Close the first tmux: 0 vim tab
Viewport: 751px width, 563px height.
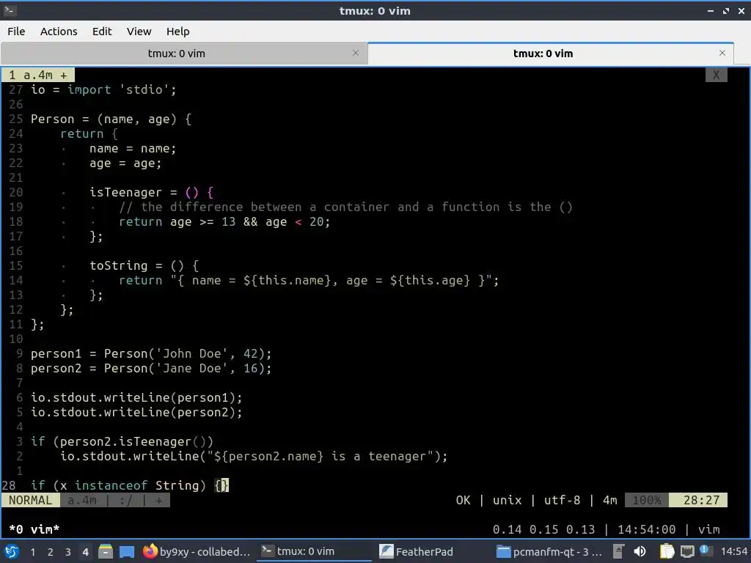356,53
